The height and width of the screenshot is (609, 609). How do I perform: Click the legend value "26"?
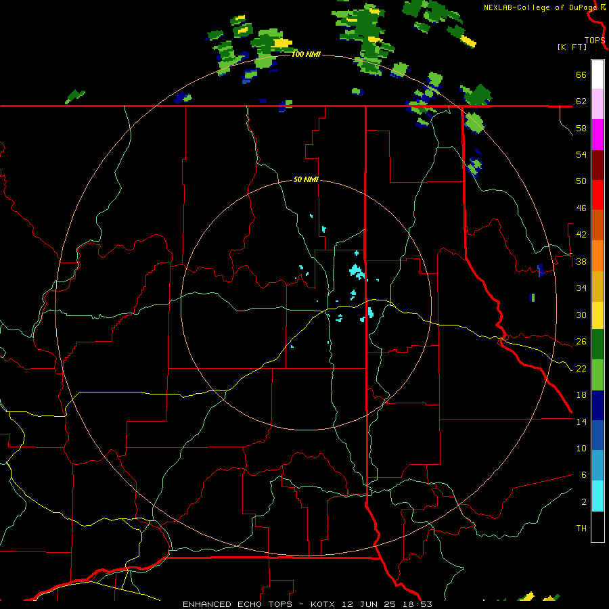(x=581, y=342)
